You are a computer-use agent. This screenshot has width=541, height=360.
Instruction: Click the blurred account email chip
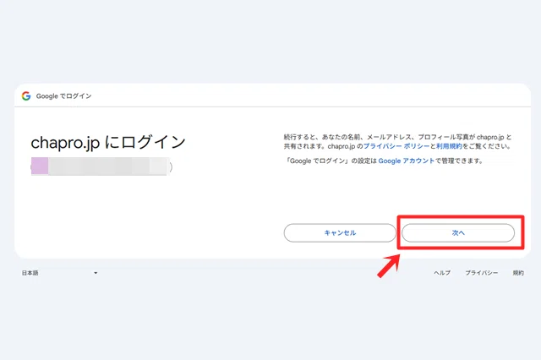(101, 166)
